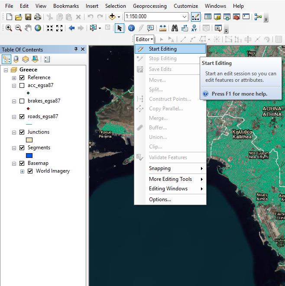Screen dimensions: 285x286
Task: Open the Catalog window icon
Action: tap(217, 17)
